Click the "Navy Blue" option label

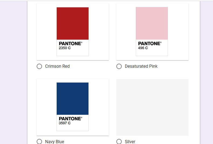55,142
